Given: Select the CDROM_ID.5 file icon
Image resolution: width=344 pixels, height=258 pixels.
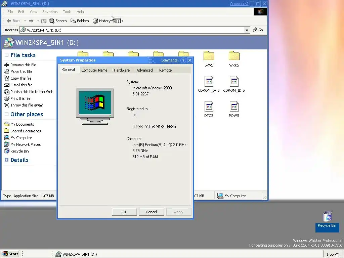Looking at the screenshot, I should click(234, 81).
